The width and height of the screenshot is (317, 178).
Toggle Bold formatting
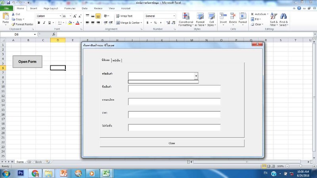pos(39,23)
